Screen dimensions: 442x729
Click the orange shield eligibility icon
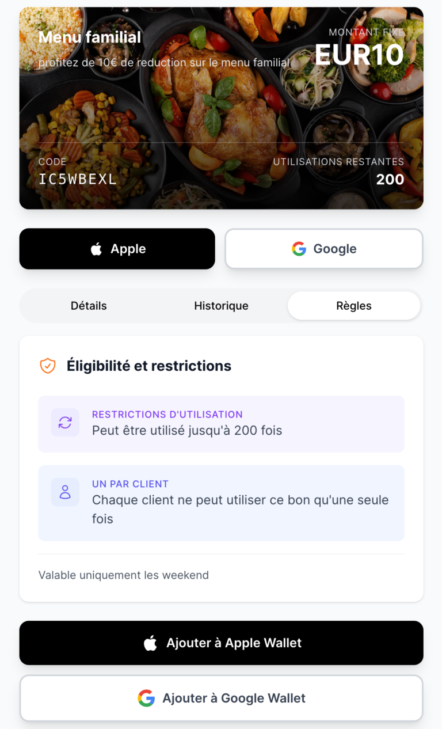point(48,366)
